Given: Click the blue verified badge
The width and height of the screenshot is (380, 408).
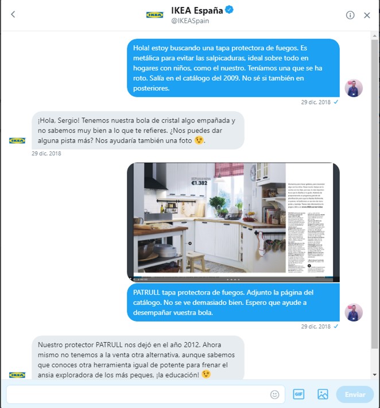Looking at the screenshot, I should click(x=229, y=10).
